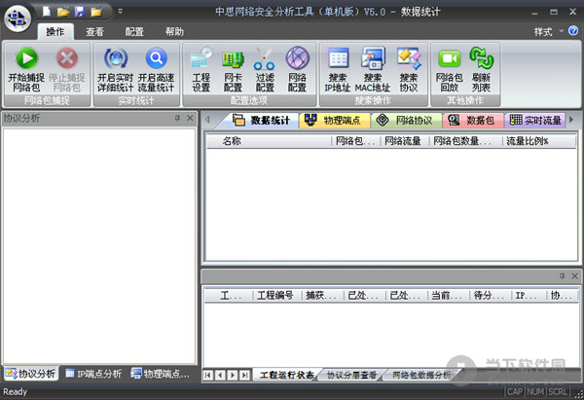Click the 工程编号 column header

[x=277, y=296]
